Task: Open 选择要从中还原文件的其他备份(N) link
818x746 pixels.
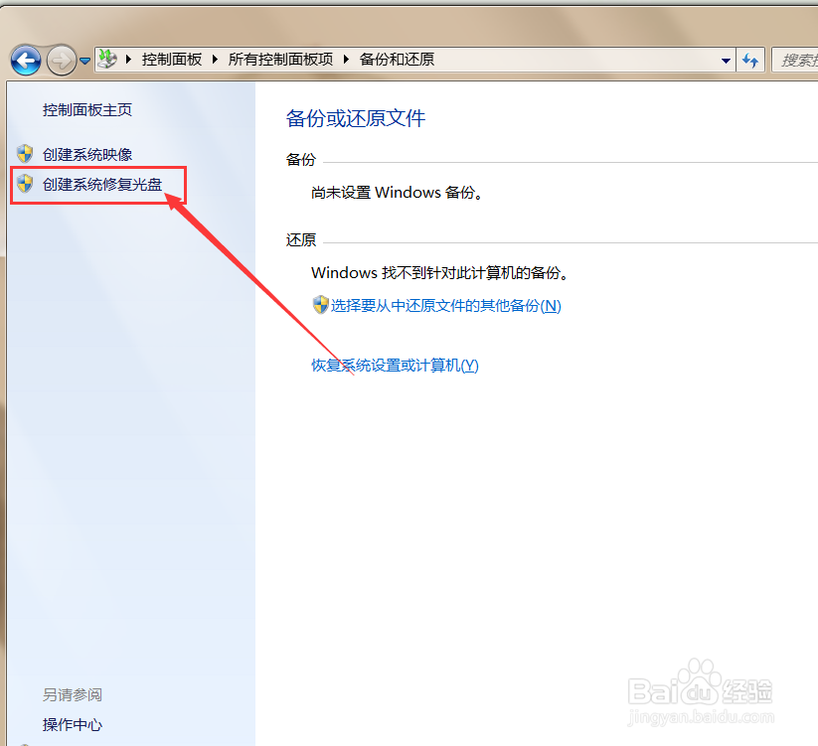Action: (446, 306)
